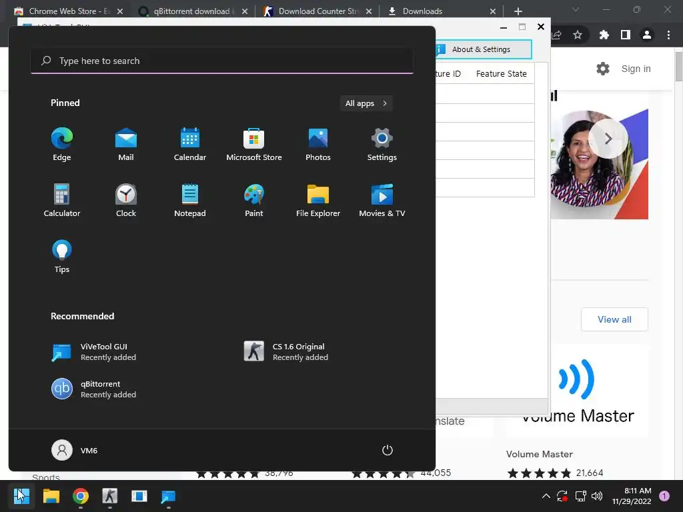
Task: Launch the Photos app
Action: pyautogui.click(x=318, y=145)
